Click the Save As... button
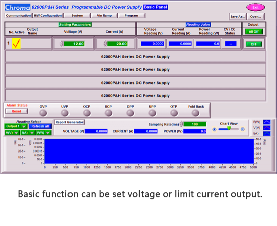 pyautogui.click(x=238, y=17)
